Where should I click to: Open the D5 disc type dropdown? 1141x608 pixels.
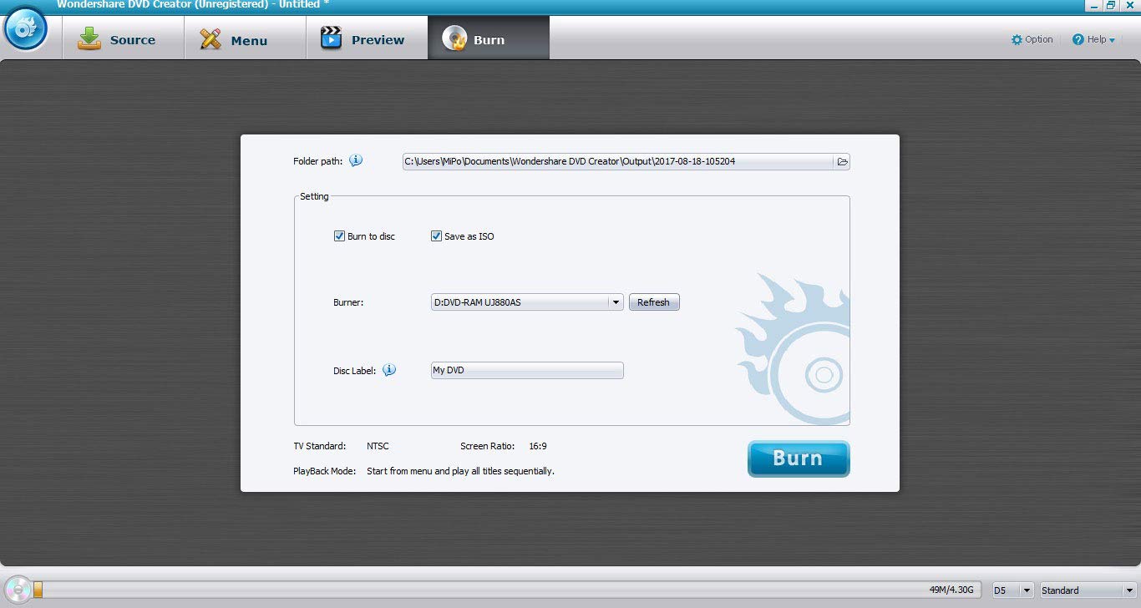(x=1013, y=590)
